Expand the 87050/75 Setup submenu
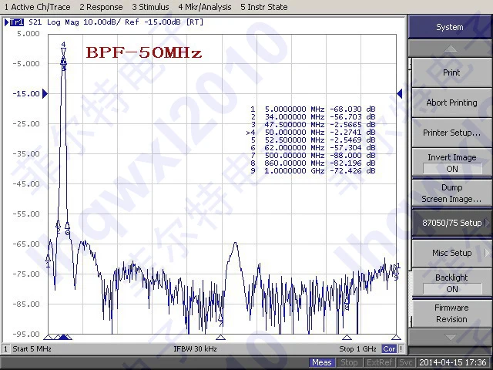The image size is (493, 370). click(451, 223)
